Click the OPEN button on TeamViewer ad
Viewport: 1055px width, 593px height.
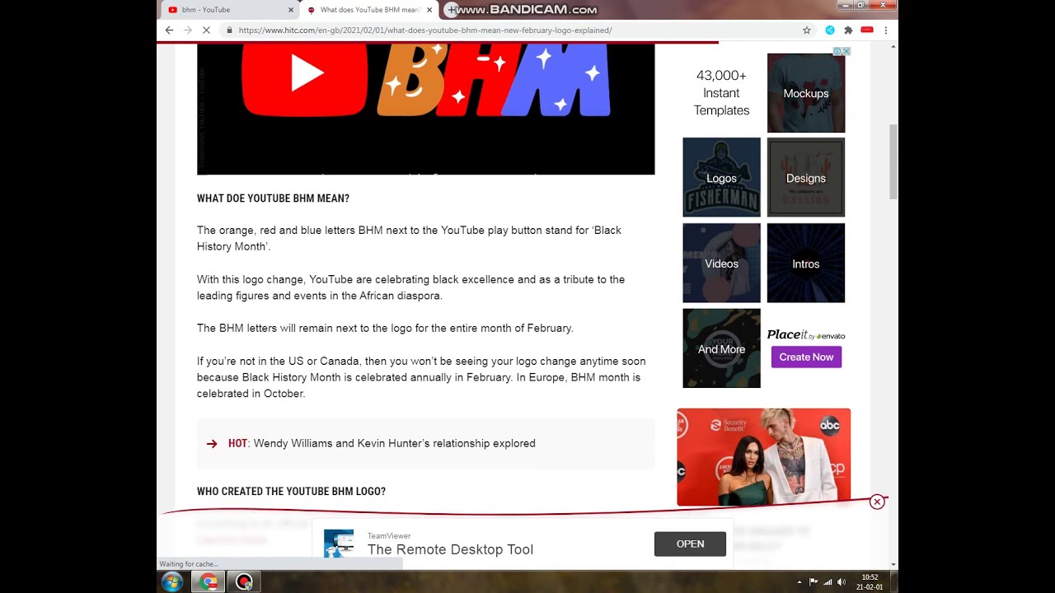click(690, 544)
